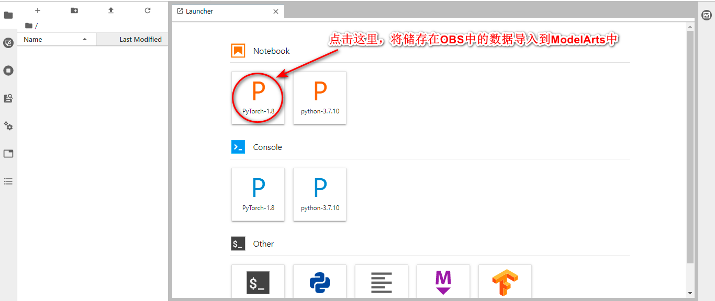This screenshot has width=715, height=301.
Task: Open the new launcher with the plus icon
Action: pos(37,10)
